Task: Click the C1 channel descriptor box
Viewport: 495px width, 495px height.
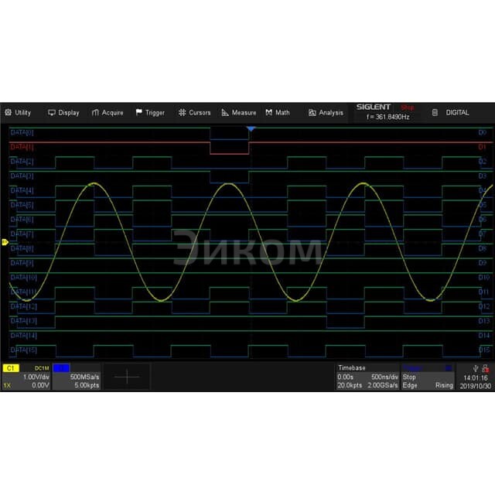Action: 26,377
